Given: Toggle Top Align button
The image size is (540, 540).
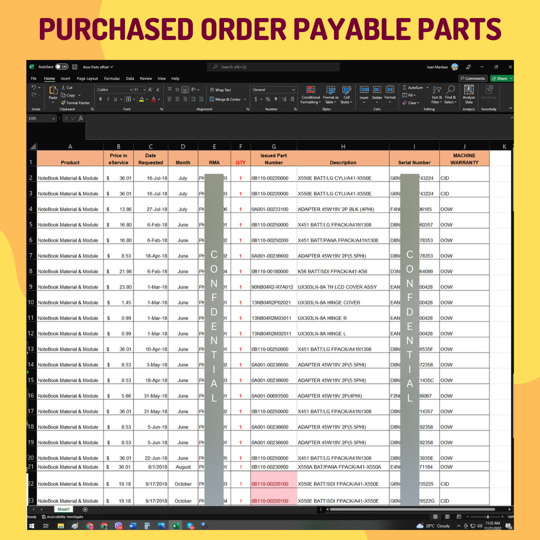Looking at the screenshot, I should pyautogui.click(x=170, y=89).
